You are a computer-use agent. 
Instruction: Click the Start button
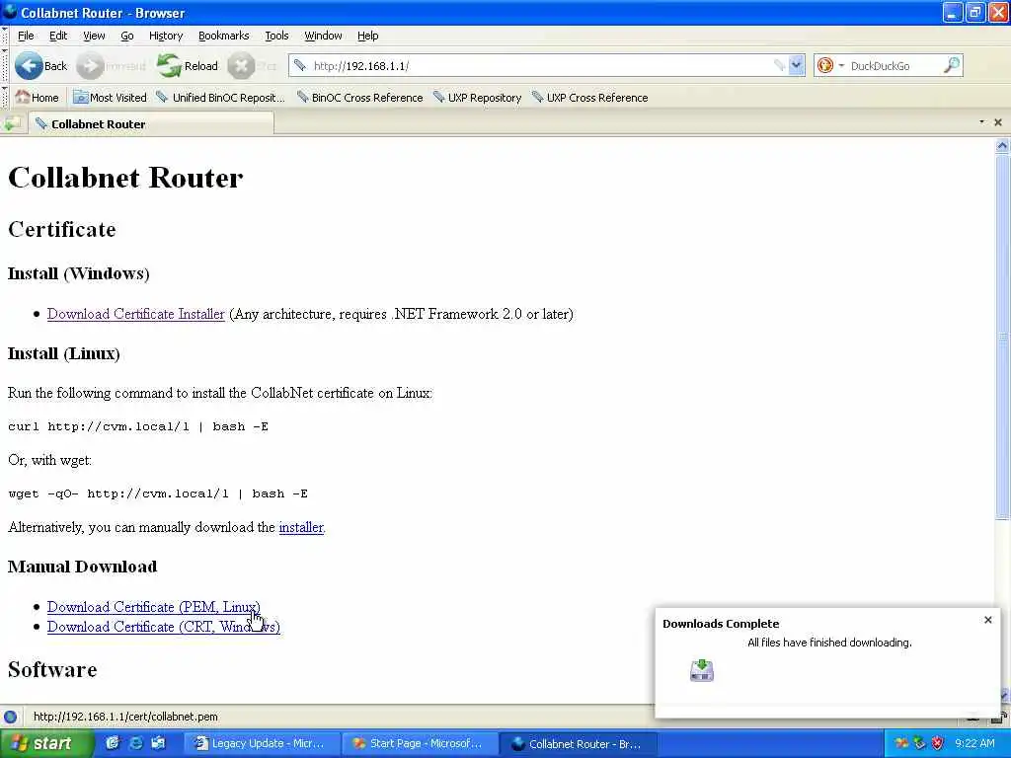click(47, 743)
